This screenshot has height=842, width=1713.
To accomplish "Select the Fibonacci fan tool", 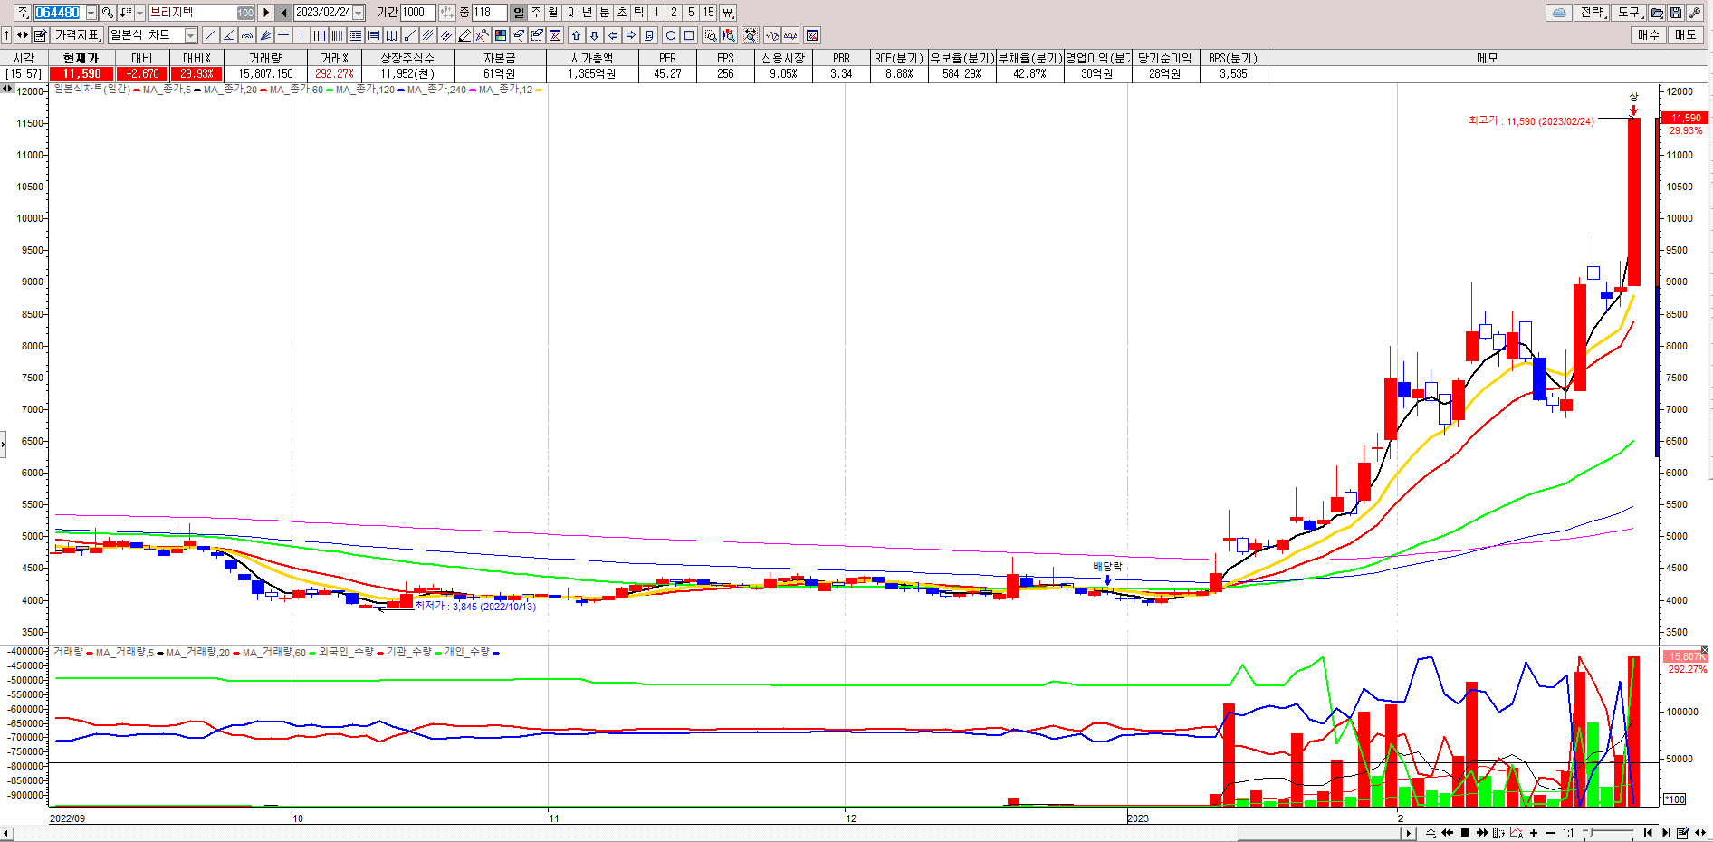I will click(x=265, y=35).
